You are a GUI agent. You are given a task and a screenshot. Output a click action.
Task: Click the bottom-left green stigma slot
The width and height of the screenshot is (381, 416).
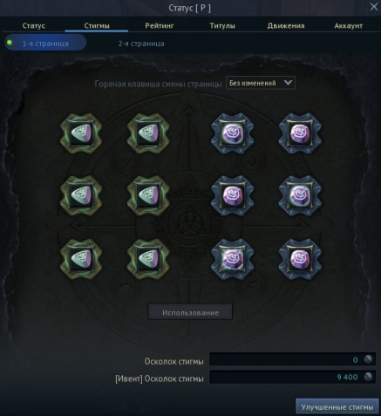click(x=81, y=259)
